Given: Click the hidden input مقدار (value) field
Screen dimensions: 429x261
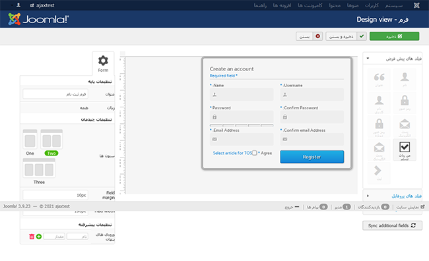Looking at the screenshot, I should [54, 236].
